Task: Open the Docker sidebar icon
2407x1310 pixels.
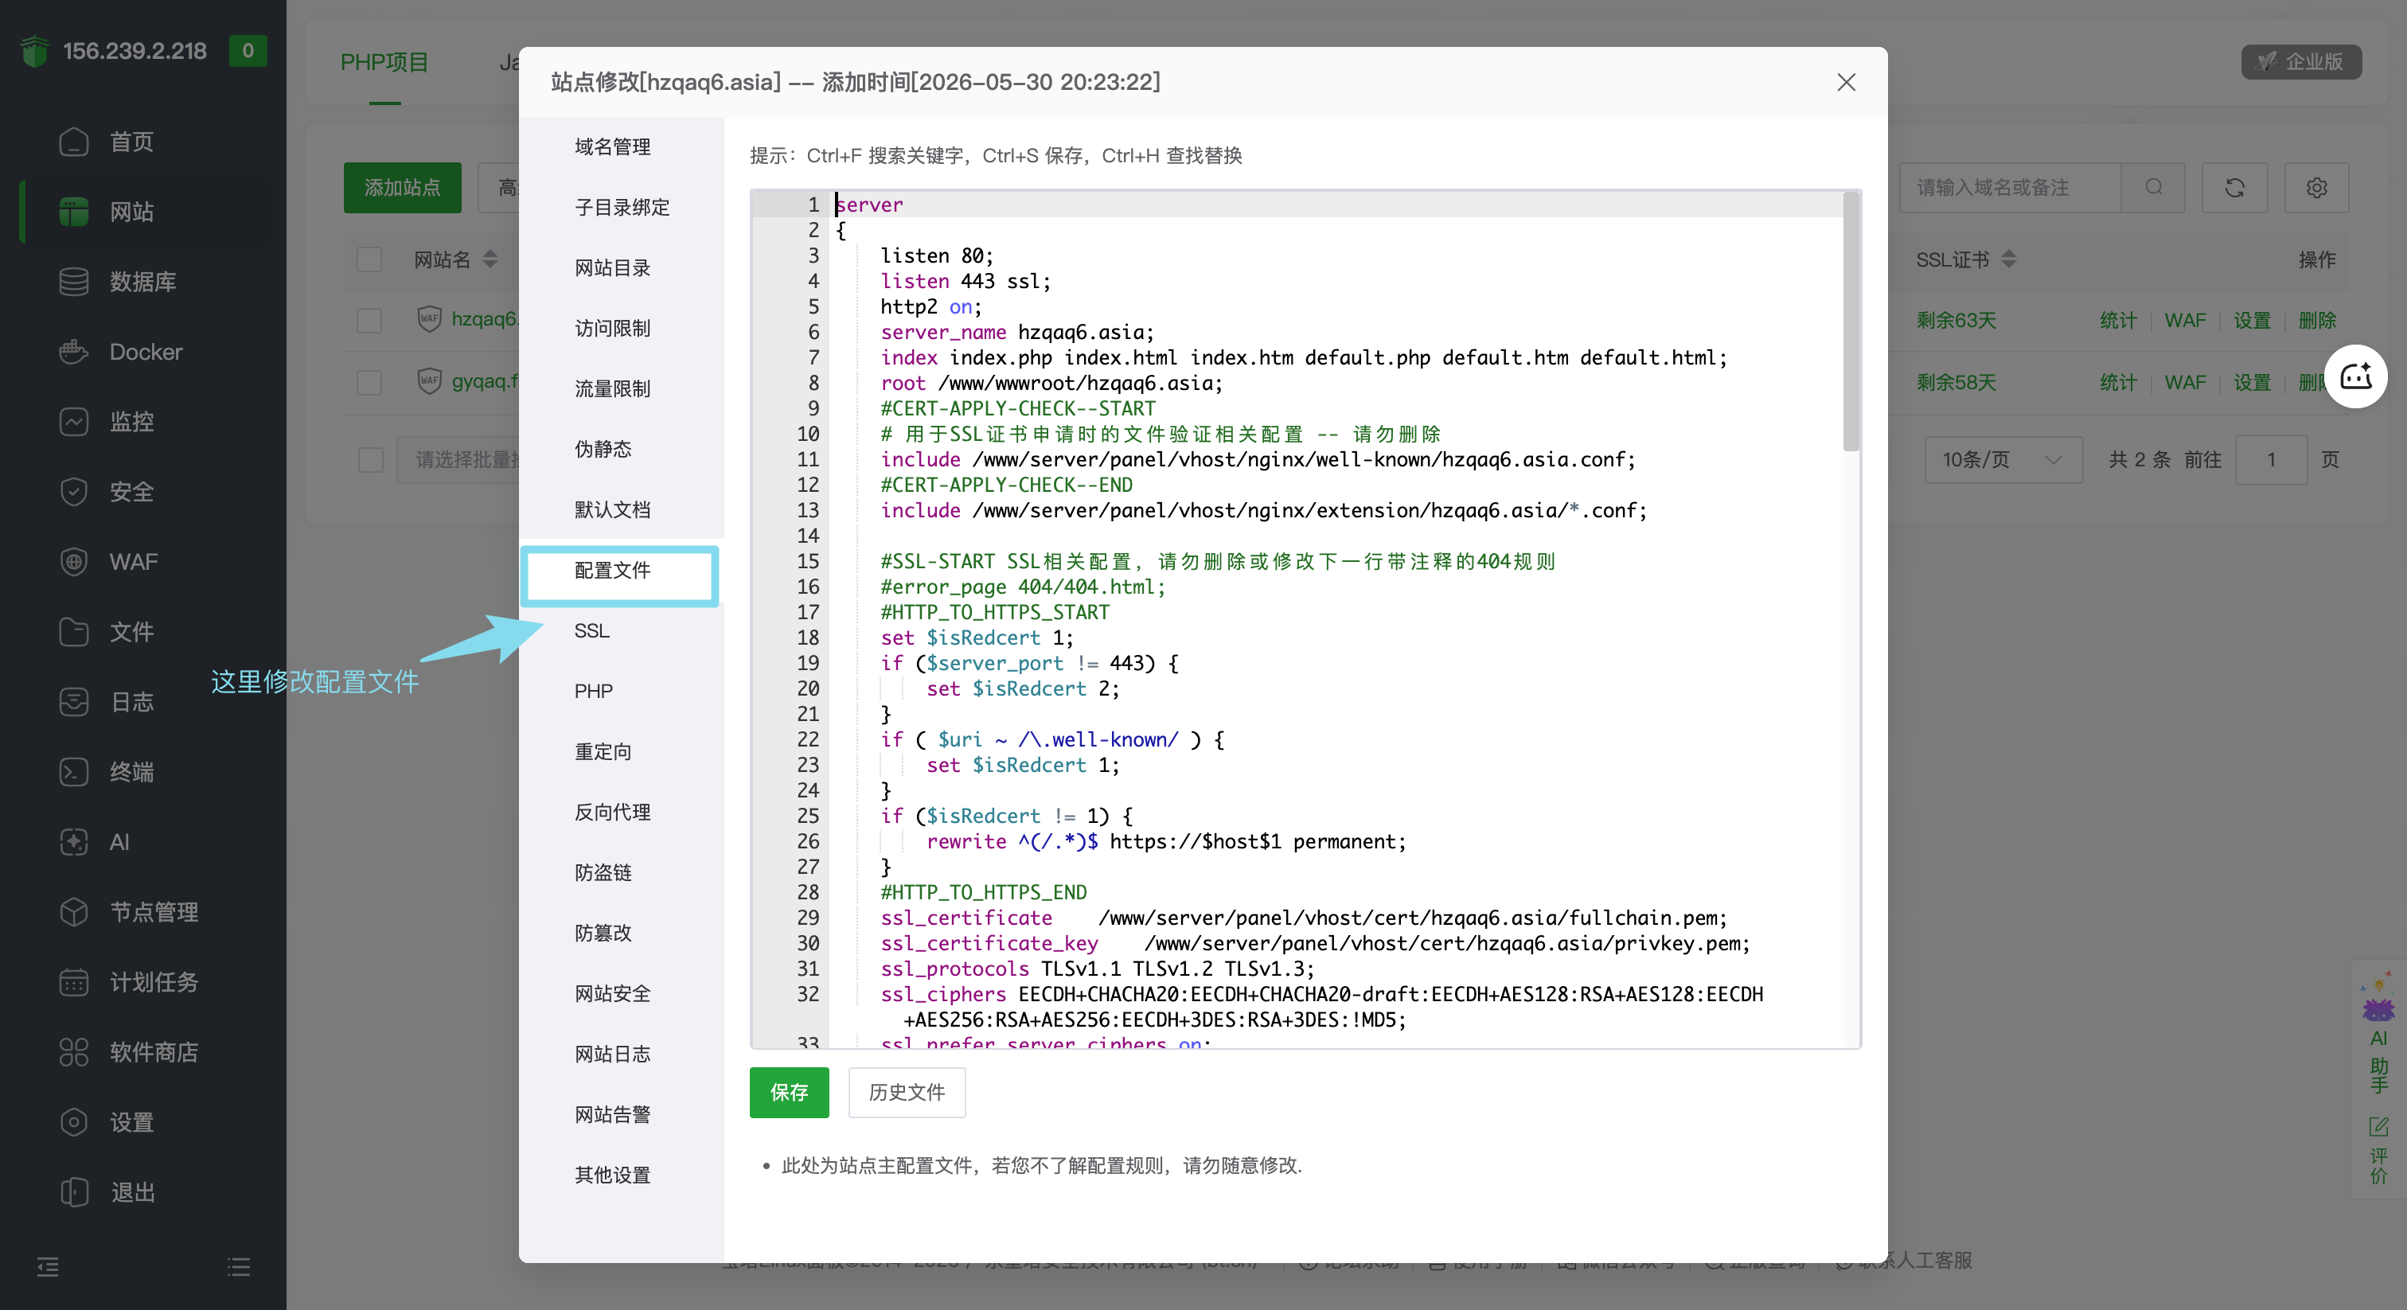Action: pyautogui.click(x=74, y=351)
